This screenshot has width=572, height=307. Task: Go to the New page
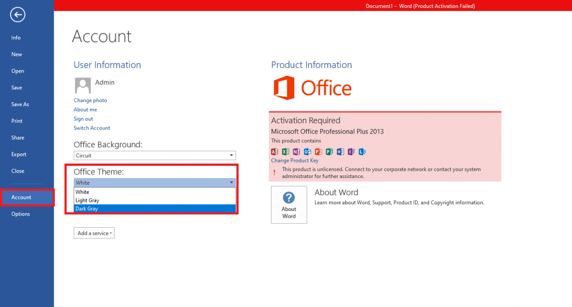click(x=27, y=54)
